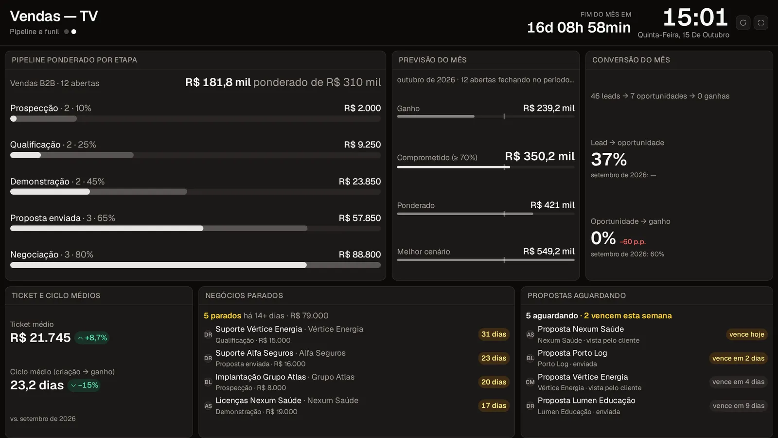This screenshot has width=778, height=438.
Task: Switch to the first page dot indicator
Action: click(67, 32)
